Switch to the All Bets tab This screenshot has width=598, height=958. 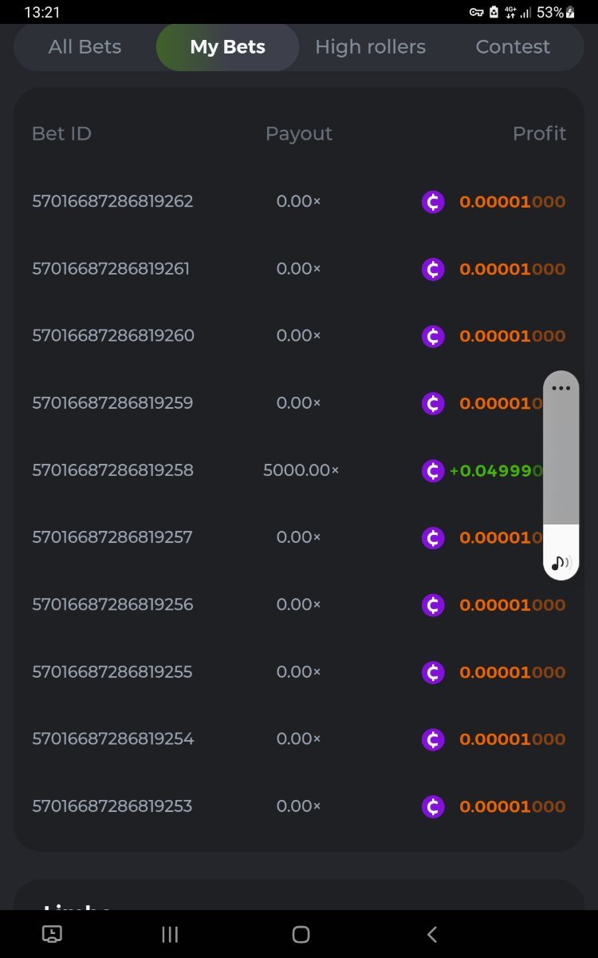coord(85,47)
